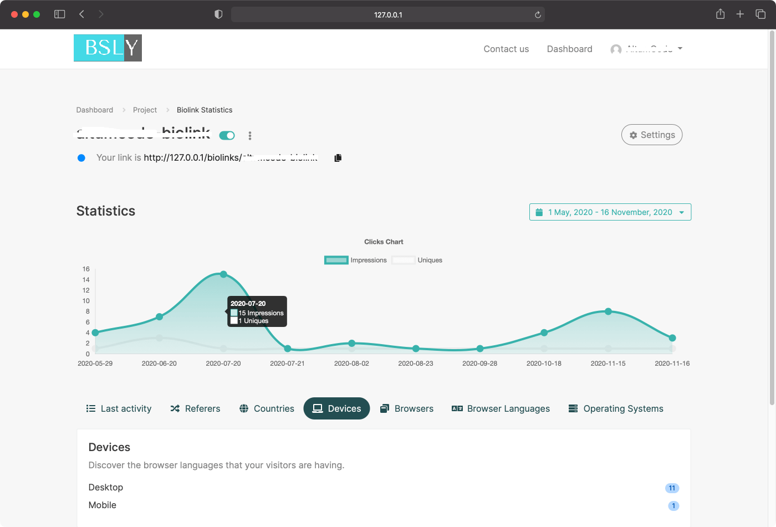Open the Browser Languages tab
Image resolution: width=776 pixels, height=527 pixels.
pos(501,408)
